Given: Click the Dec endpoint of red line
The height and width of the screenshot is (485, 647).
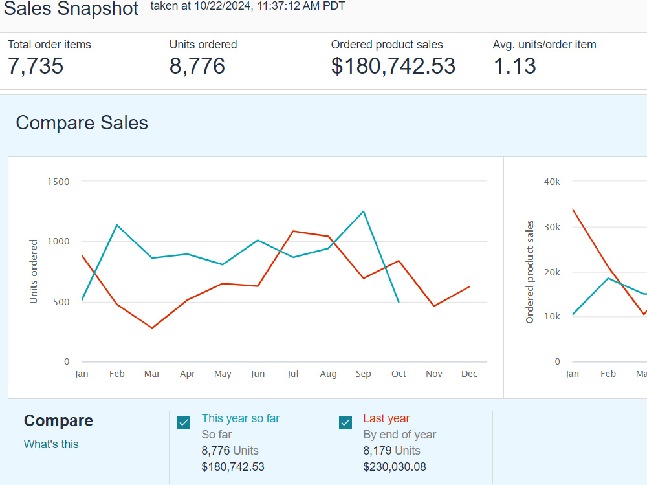Looking at the screenshot, I should pyautogui.click(x=469, y=286).
